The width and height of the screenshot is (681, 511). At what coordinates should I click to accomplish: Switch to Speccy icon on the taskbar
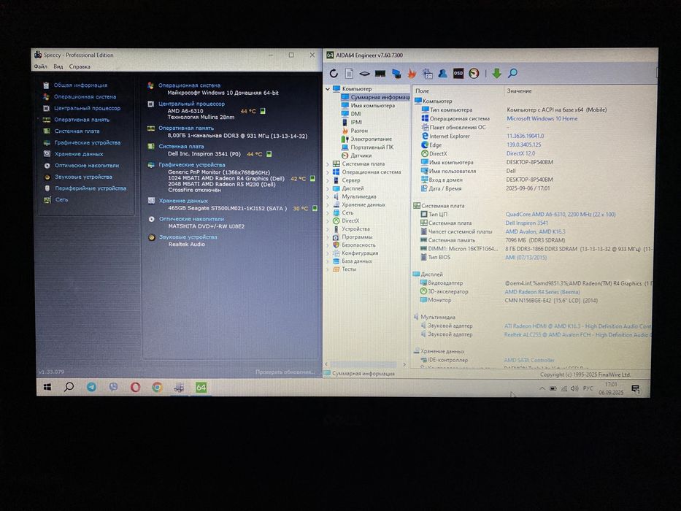pos(179,387)
